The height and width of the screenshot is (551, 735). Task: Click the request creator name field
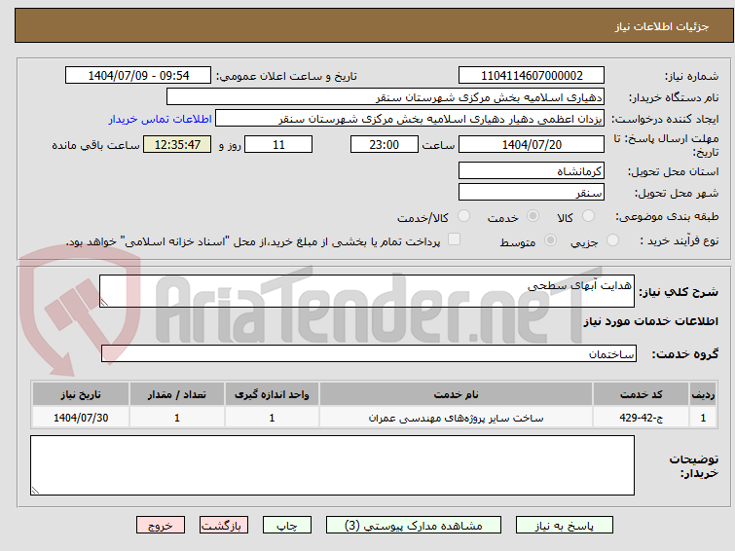[410, 119]
